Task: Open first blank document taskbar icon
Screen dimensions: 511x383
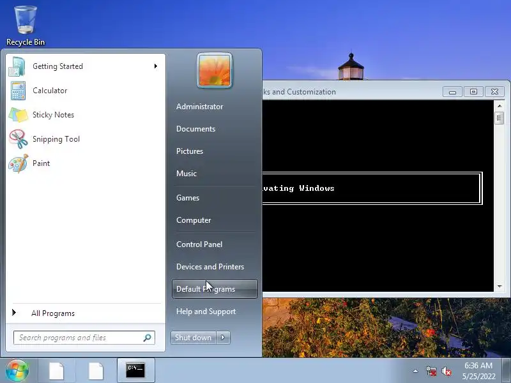Action: pyautogui.click(x=56, y=371)
